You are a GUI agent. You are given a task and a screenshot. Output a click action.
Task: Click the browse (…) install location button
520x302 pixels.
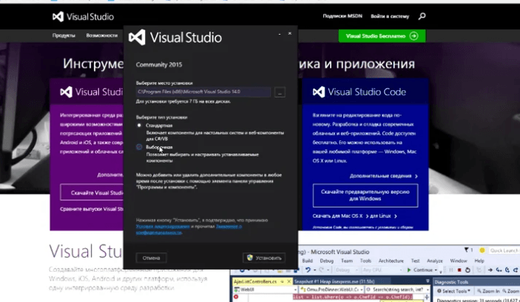[x=280, y=92]
